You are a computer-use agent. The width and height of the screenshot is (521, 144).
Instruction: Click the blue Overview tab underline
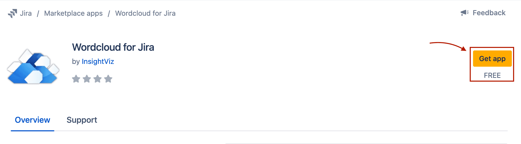click(x=32, y=131)
